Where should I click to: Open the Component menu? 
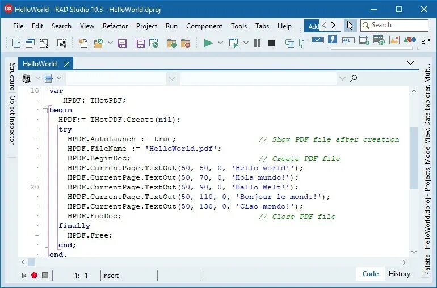[204, 26]
